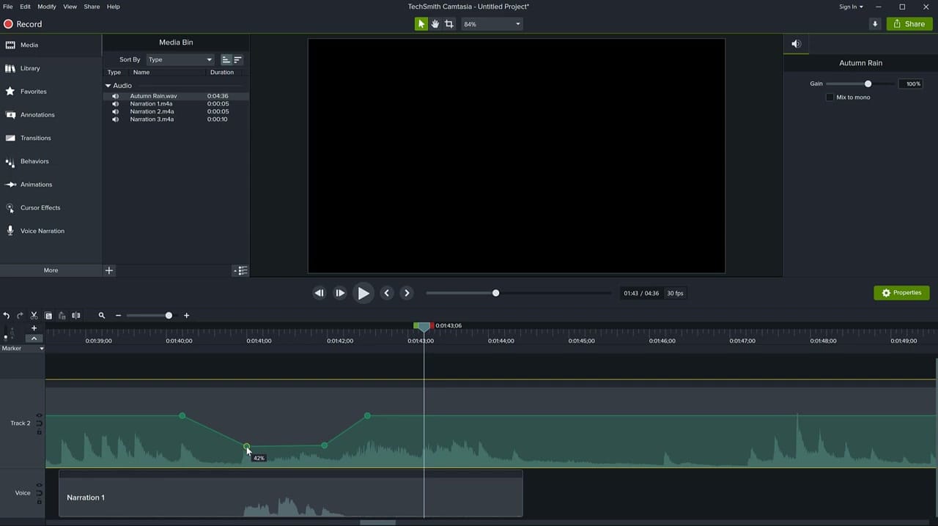Open the Transitions panel
938x526 pixels.
35,138
